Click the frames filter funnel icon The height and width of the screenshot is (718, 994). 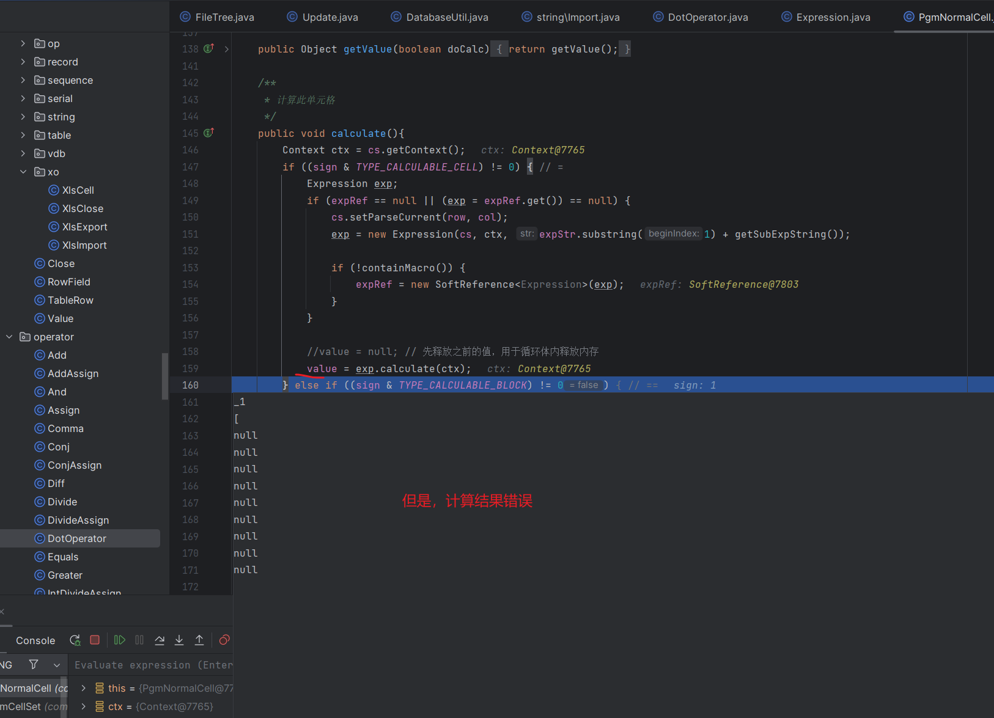tap(34, 664)
